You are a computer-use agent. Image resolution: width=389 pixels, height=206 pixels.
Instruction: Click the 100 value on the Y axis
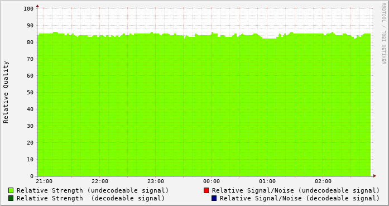[28, 9]
